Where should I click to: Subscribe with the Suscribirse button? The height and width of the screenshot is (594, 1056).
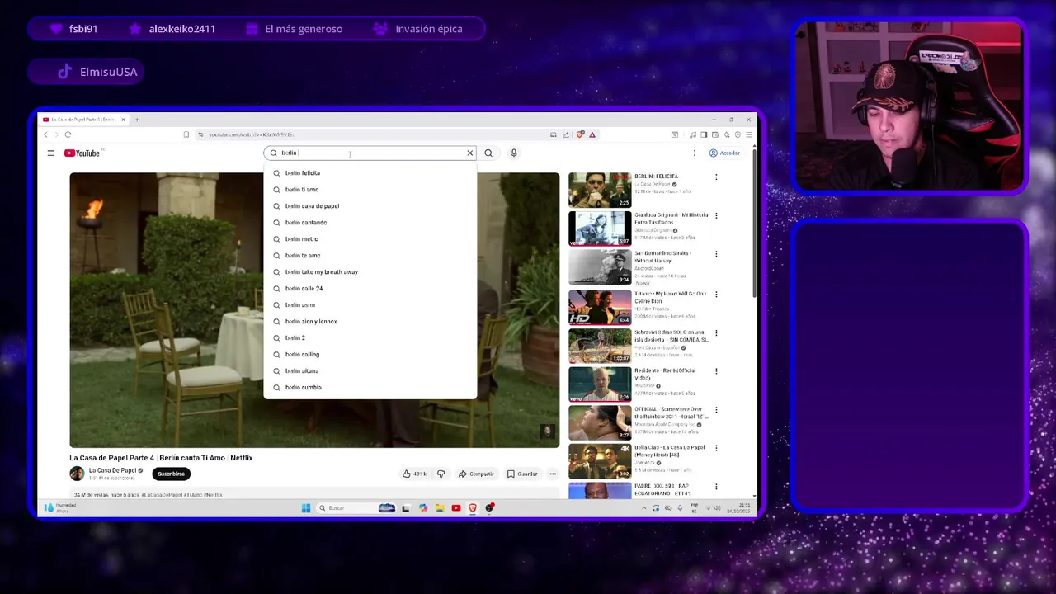[172, 474]
